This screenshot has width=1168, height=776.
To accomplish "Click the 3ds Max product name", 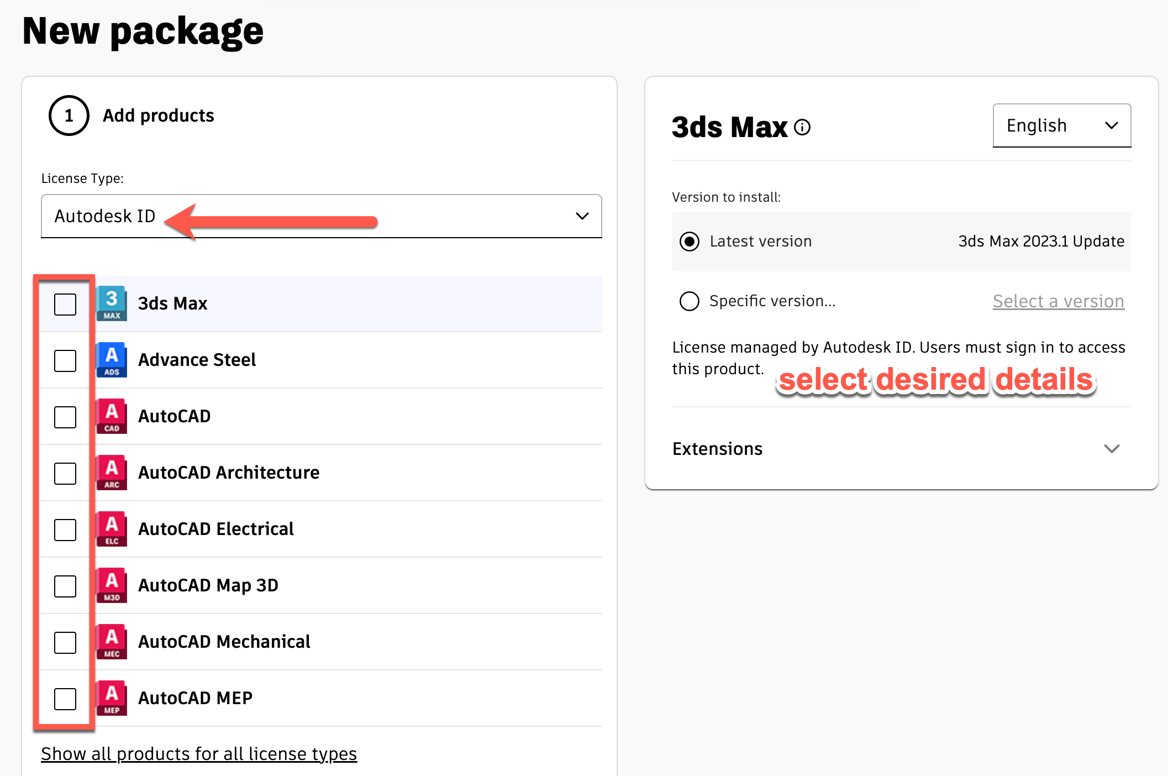I will click(173, 303).
